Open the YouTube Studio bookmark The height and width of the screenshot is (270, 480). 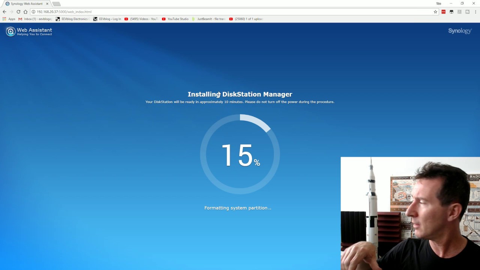coord(175,19)
